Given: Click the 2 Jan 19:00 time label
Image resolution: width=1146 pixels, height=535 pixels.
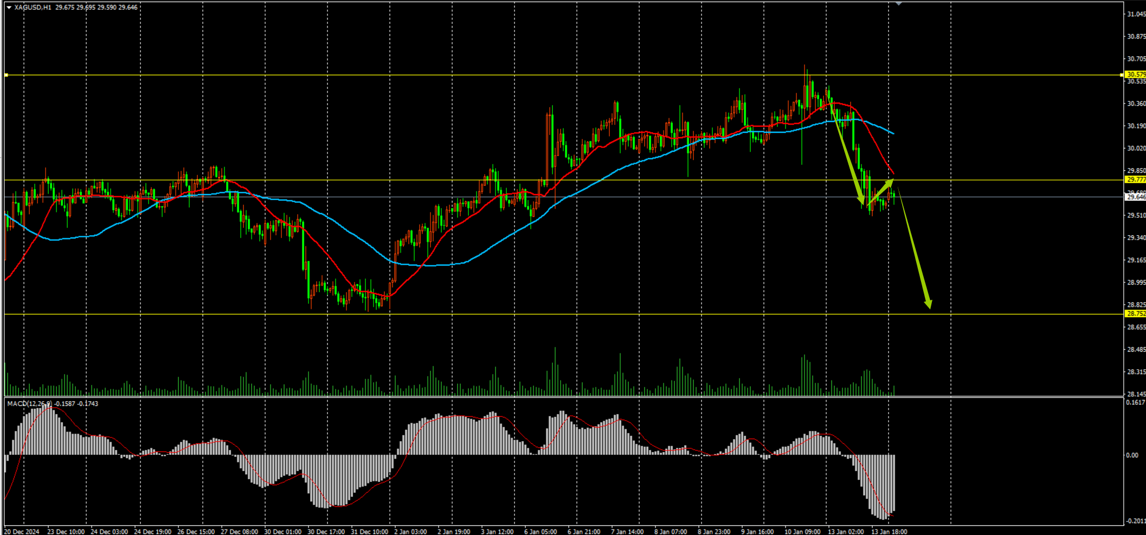Looking at the screenshot, I should 454,532.
